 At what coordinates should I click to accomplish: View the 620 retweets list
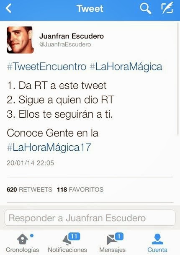pyautogui.click(x=29, y=189)
